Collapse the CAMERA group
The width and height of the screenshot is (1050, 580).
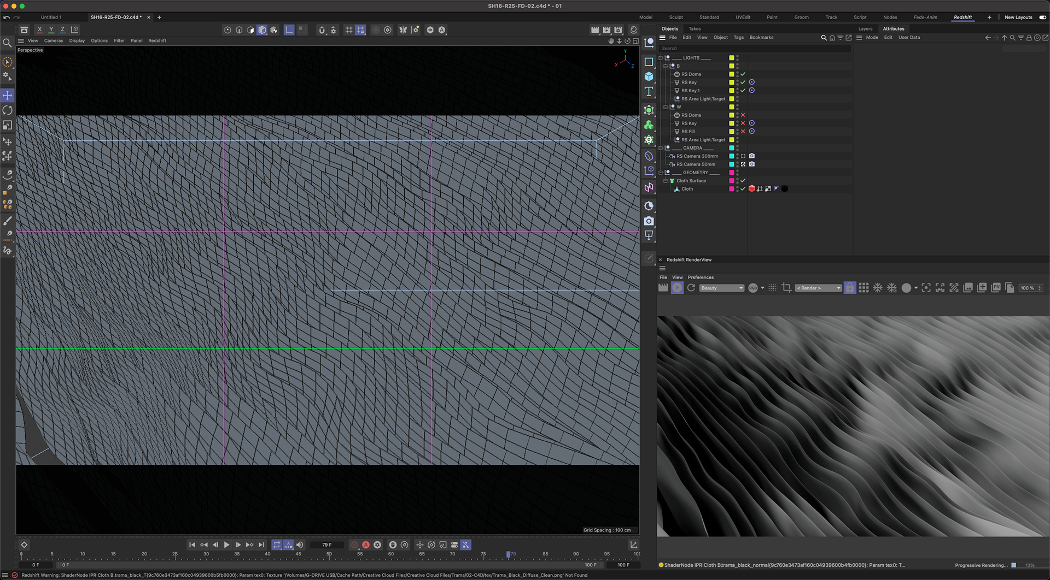660,148
